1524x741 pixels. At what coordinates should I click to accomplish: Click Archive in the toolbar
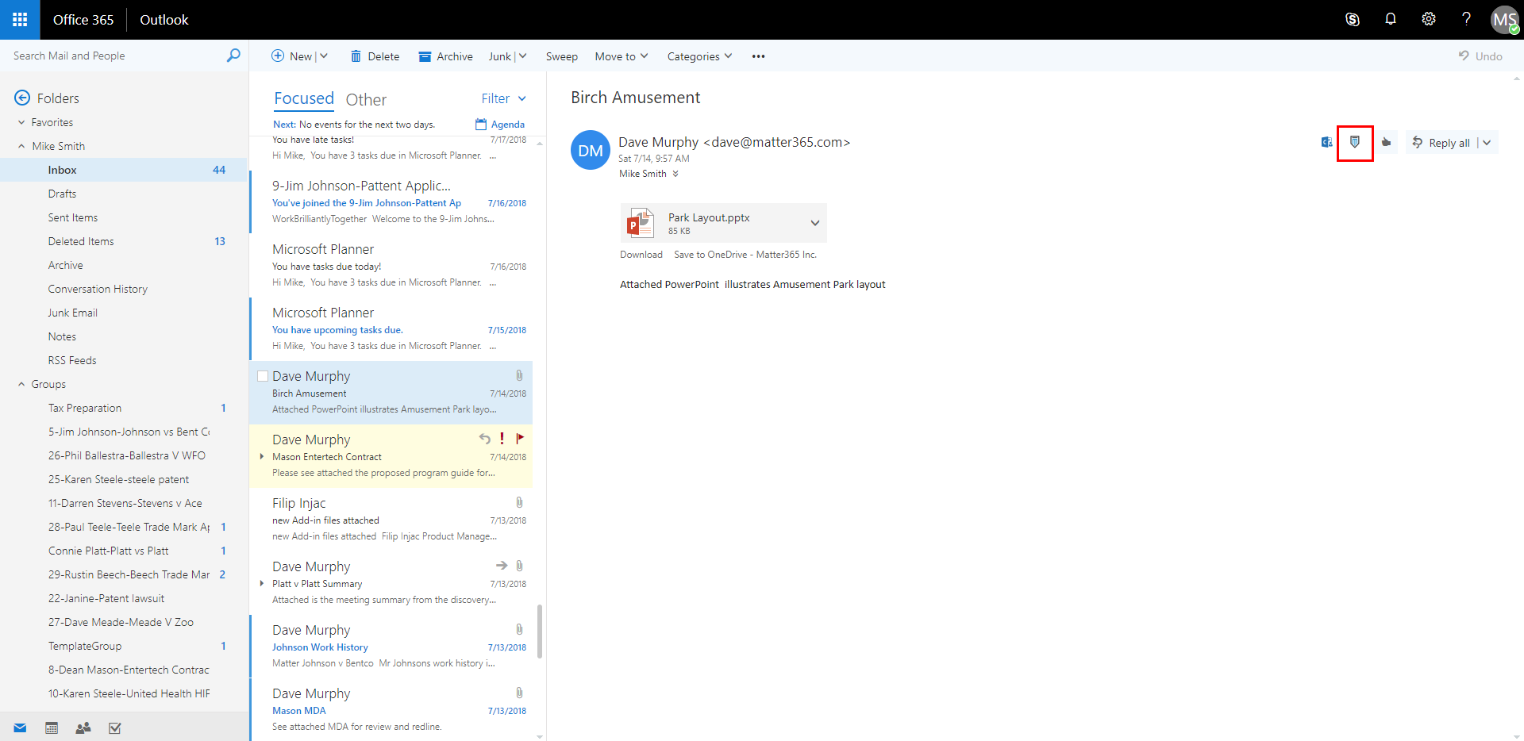pos(445,56)
